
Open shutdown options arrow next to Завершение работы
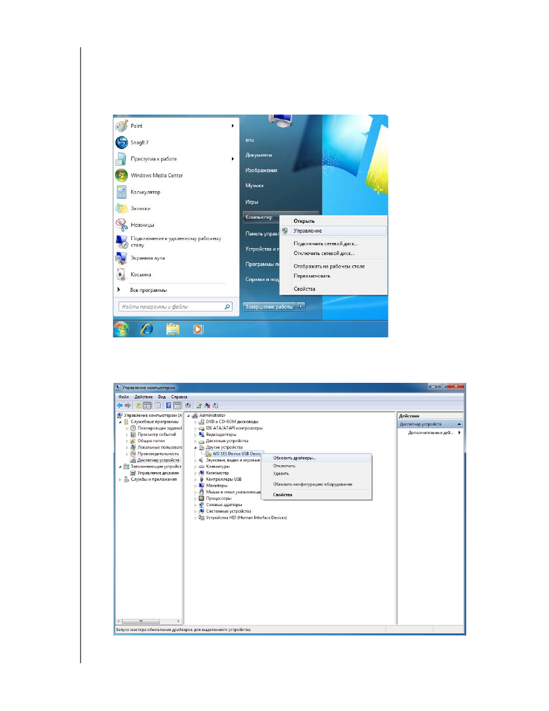tap(300, 307)
